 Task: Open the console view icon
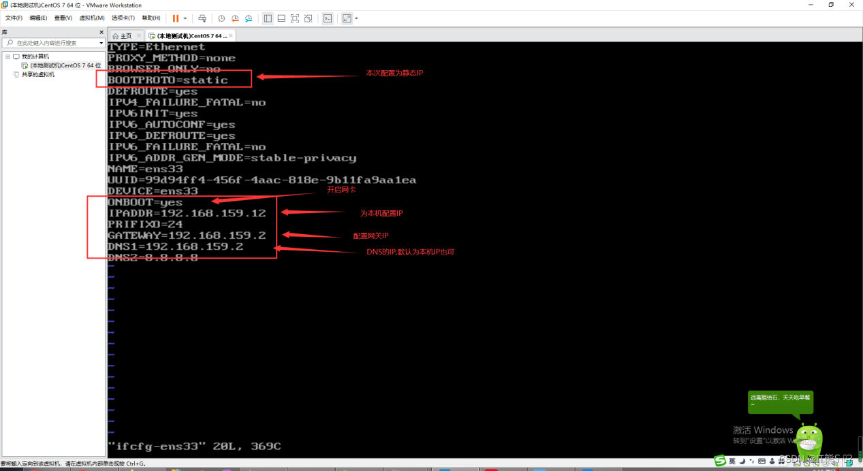328,18
